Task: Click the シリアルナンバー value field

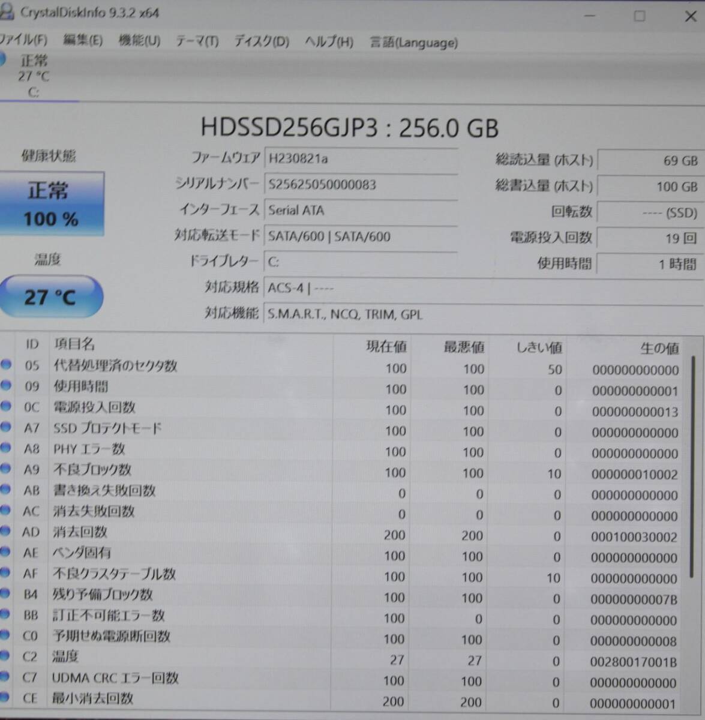Action: click(x=360, y=184)
